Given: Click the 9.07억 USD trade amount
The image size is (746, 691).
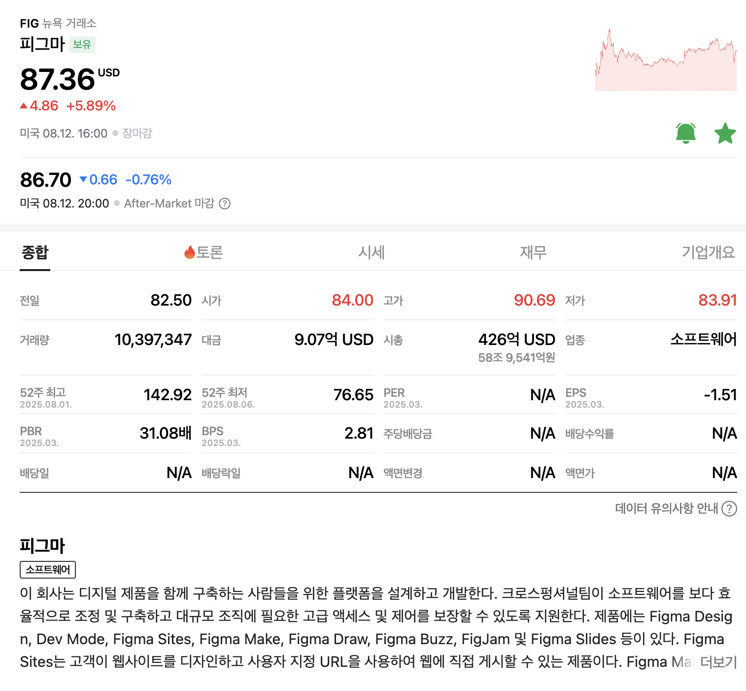Looking at the screenshot, I should [x=334, y=340].
